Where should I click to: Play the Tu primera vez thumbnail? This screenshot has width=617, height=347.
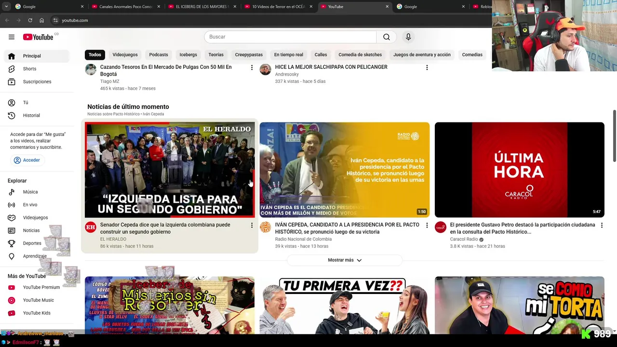345,305
